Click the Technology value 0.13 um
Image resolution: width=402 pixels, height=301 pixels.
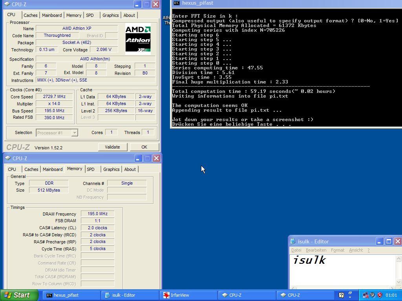coord(47,49)
